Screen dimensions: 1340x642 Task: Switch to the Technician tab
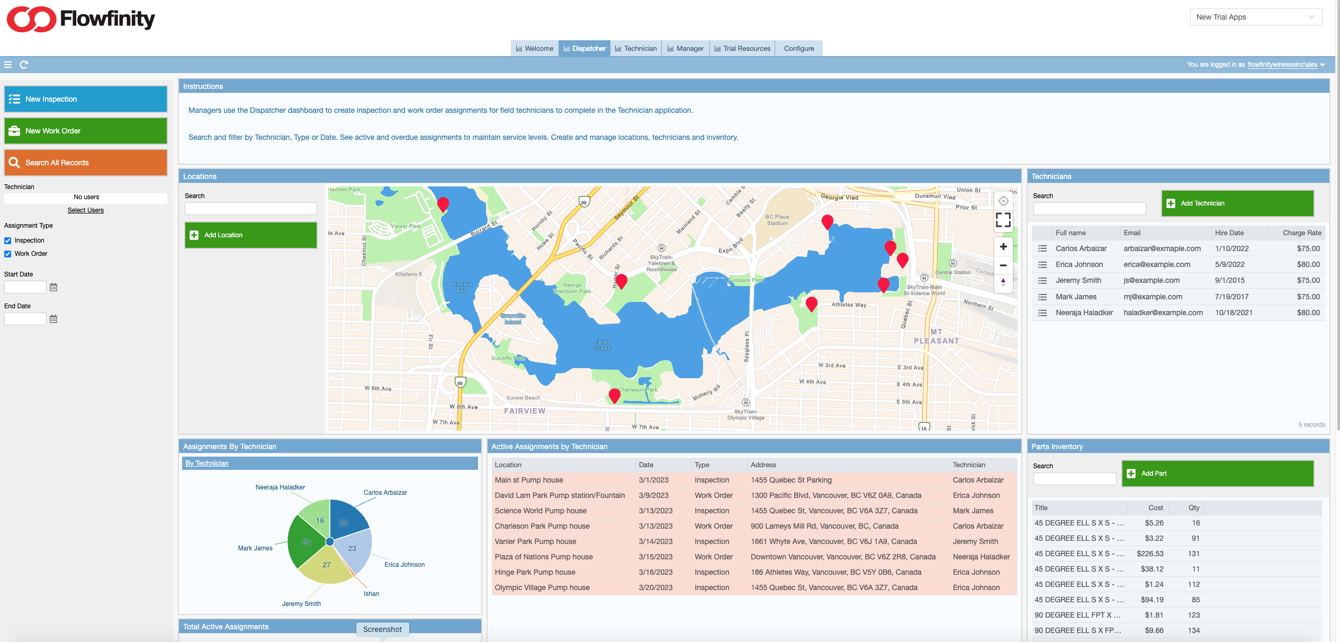pos(635,48)
